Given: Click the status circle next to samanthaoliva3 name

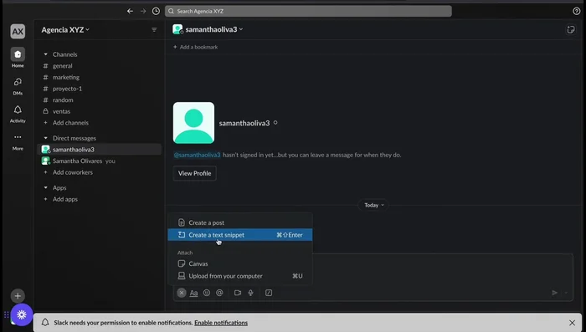Looking at the screenshot, I should (x=275, y=122).
